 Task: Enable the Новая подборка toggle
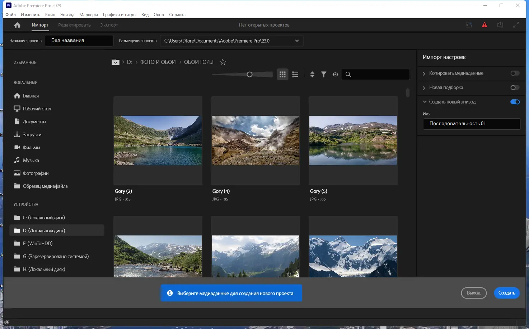click(515, 87)
